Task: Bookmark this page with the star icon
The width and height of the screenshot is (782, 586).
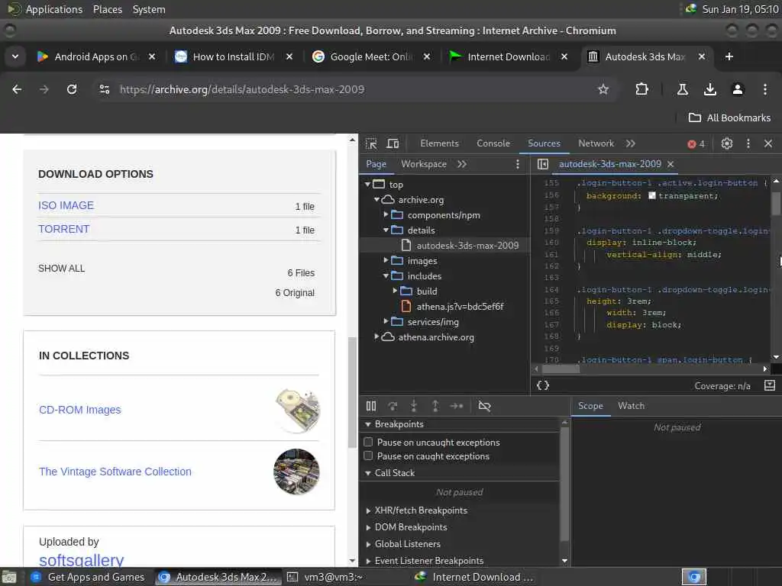Action: pyautogui.click(x=603, y=89)
